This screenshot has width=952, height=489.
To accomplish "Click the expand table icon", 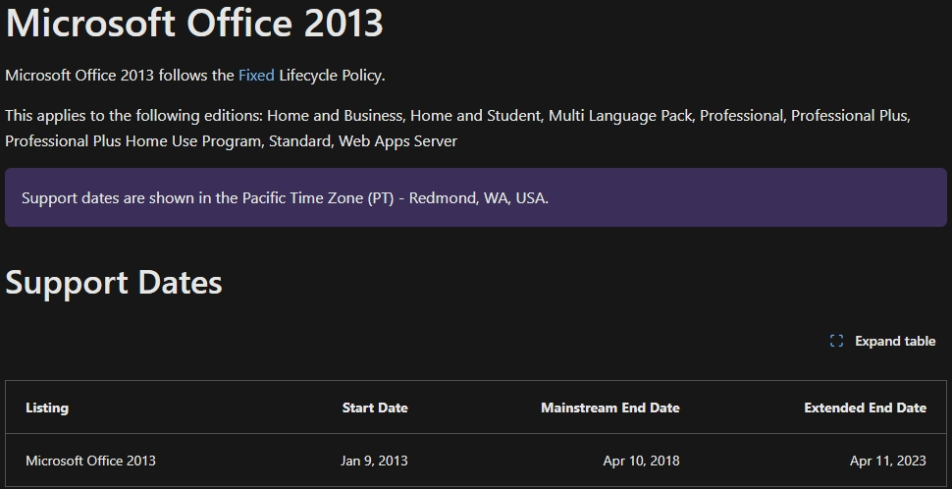I will (x=837, y=341).
